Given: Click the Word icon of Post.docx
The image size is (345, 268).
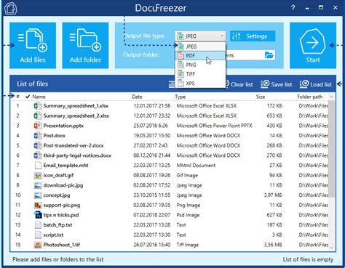Looking at the screenshot, I should coord(38,136).
